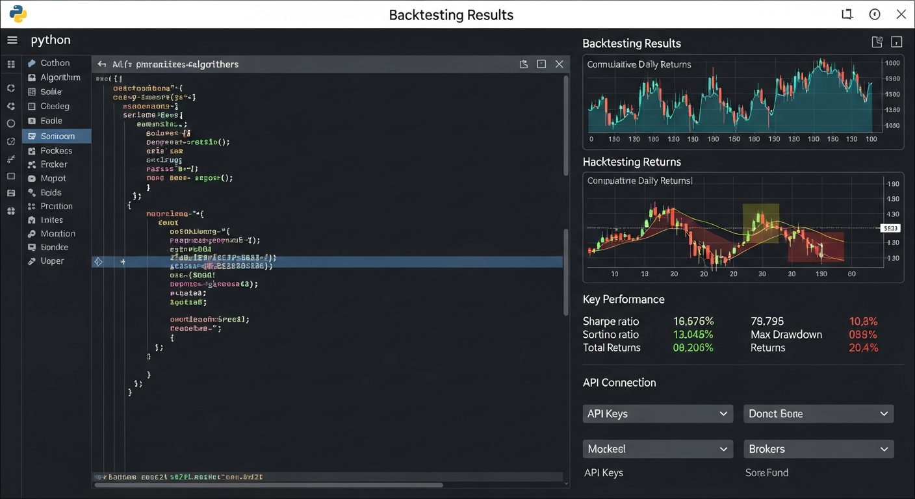The width and height of the screenshot is (915, 499).
Task: Expand the Mockeel dropdown
Action: pyautogui.click(x=657, y=448)
